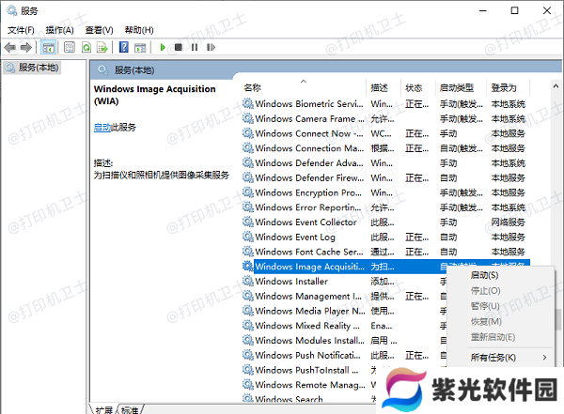Click gear icon of Windows Event Log
Viewport: 564px width, 414px height.
pos(248,237)
